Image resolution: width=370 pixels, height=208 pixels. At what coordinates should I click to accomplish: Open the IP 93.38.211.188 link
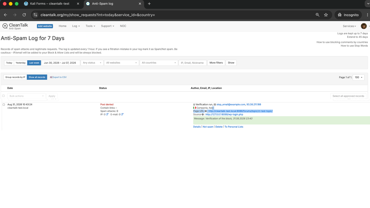tap(254, 104)
